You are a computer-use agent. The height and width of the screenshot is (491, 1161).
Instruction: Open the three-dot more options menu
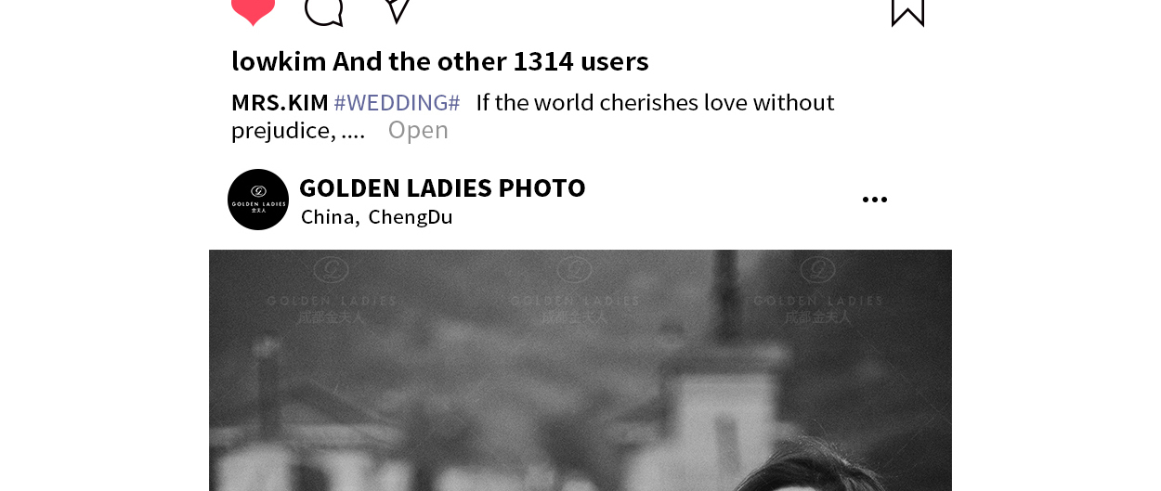coord(875,200)
